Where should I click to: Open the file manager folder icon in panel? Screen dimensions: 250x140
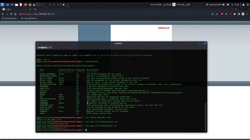pos(16,5)
